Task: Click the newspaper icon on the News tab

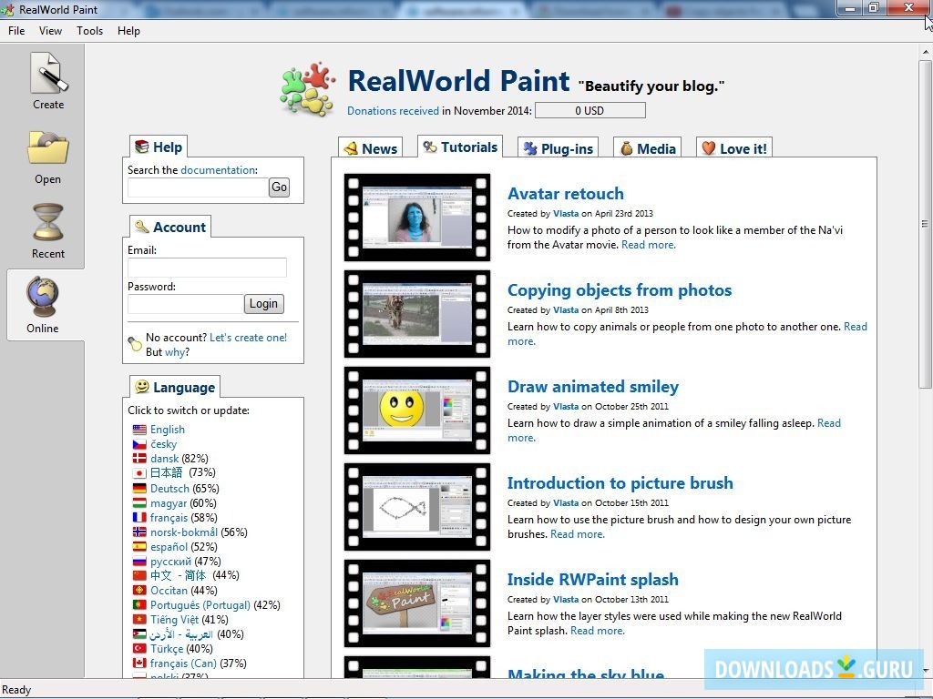Action: [353, 148]
